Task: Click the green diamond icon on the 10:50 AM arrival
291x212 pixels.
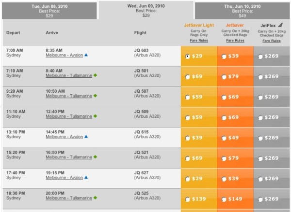Action: coord(96,96)
